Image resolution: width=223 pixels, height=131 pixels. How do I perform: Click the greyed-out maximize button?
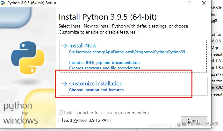click(x=189, y=3)
